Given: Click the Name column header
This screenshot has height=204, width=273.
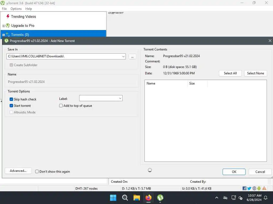Looking at the screenshot, I should tap(166, 83).
